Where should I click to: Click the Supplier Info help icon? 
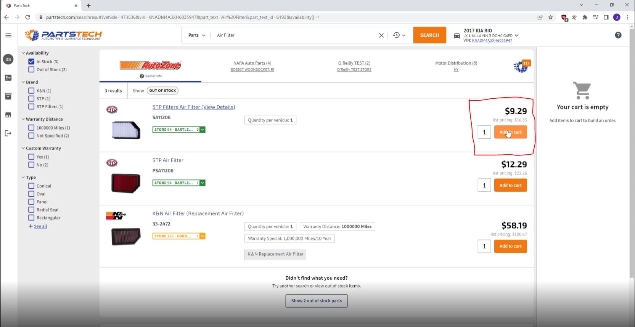pos(142,76)
